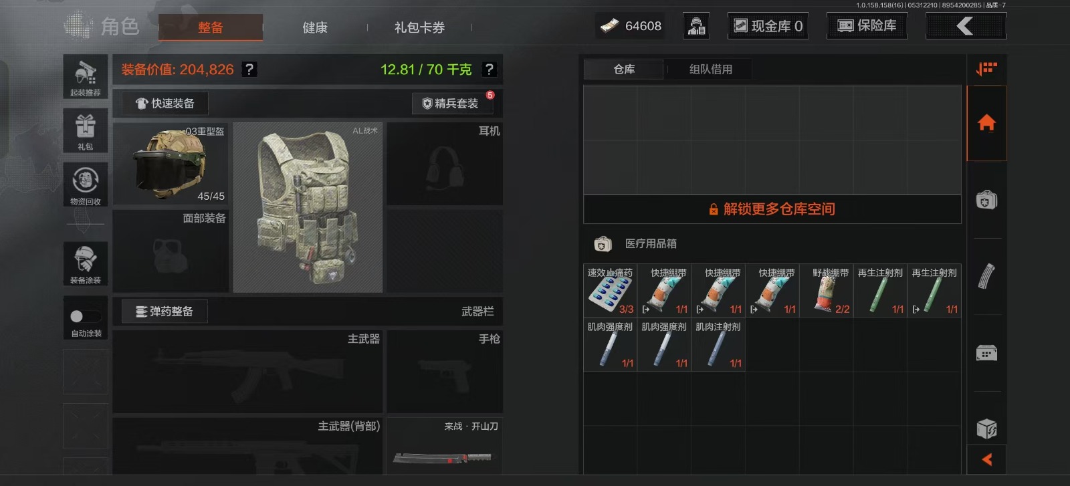Expand 解锁更多仓库空间 bar
Screen dimensions: 1070x486
point(772,209)
